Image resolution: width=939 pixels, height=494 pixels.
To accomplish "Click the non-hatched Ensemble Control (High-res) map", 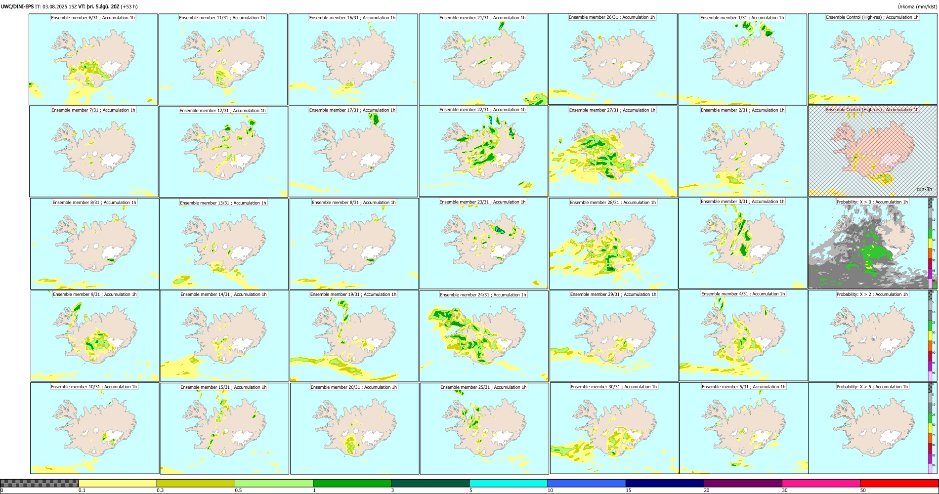I will [872, 59].
